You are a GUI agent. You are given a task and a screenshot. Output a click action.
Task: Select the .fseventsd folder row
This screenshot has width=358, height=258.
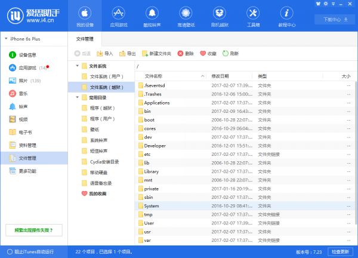pos(245,85)
